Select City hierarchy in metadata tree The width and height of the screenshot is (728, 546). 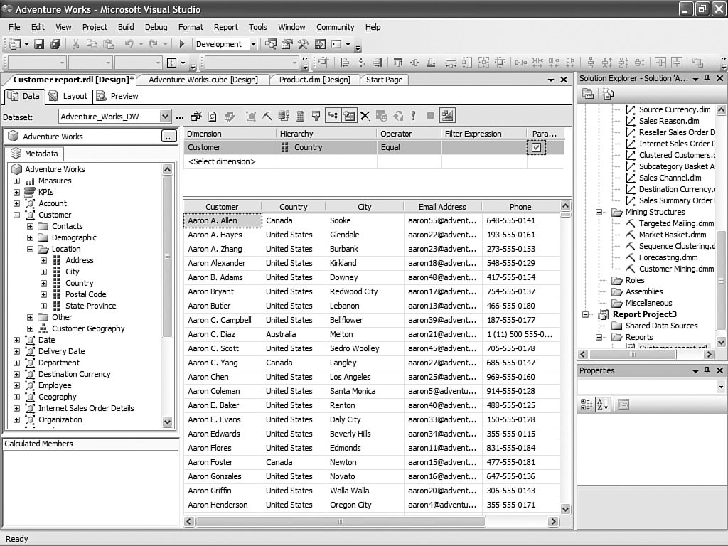72,272
